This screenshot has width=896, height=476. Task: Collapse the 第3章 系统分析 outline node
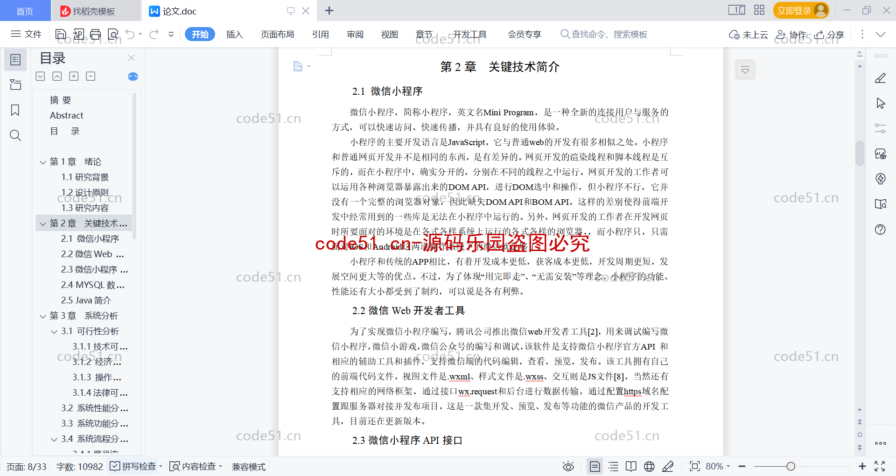pos(43,316)
